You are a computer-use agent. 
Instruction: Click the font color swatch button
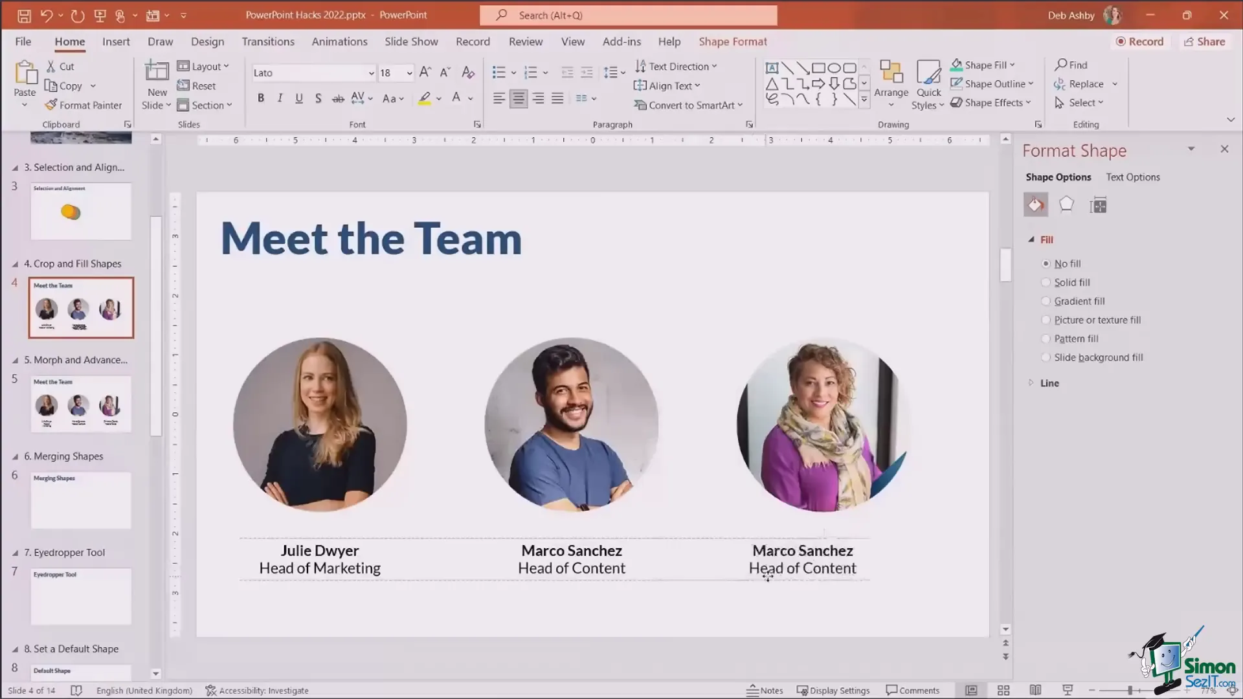click(456, 98)
